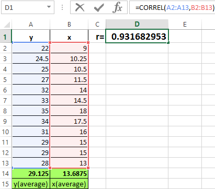The height and width of the screenshot is (189, 215).
Task: Click cell with value 25
Action: [x=31, y=69]
